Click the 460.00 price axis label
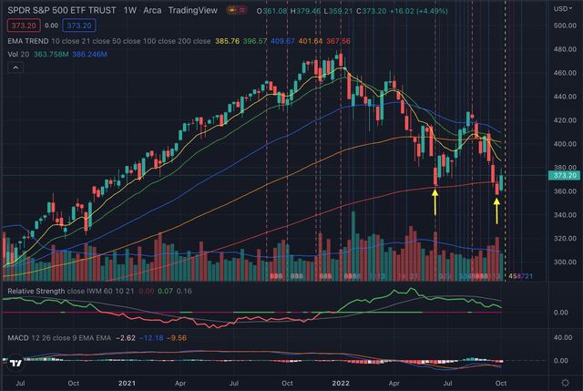Screen dimensions: 583x391 tap(565, 73)
